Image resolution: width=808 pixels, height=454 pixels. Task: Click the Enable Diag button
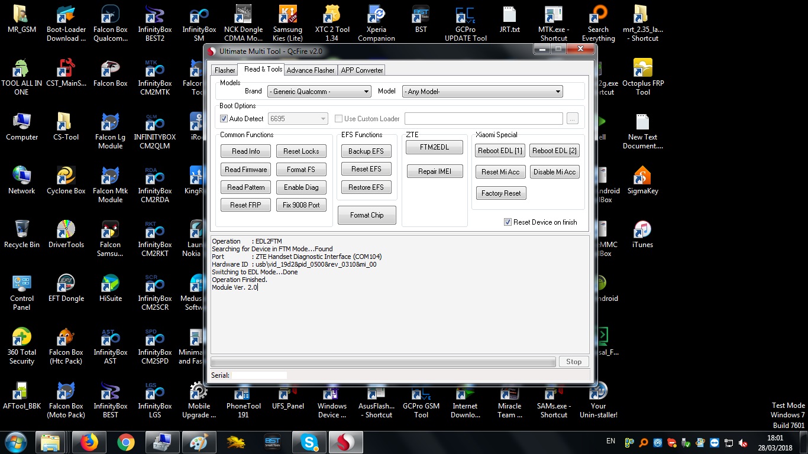click(x=301, y=187)
